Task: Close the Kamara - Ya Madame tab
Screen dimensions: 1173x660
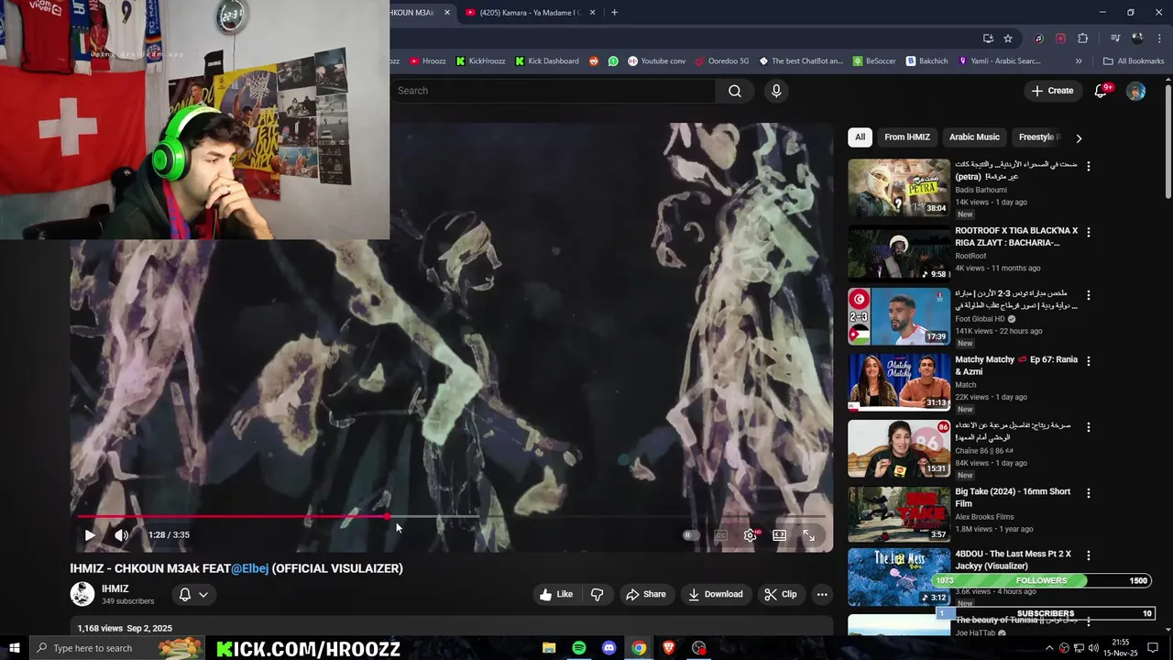Action: (x=592, y=13)
